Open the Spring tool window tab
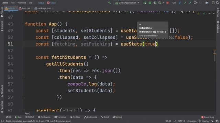 [117, 117]
